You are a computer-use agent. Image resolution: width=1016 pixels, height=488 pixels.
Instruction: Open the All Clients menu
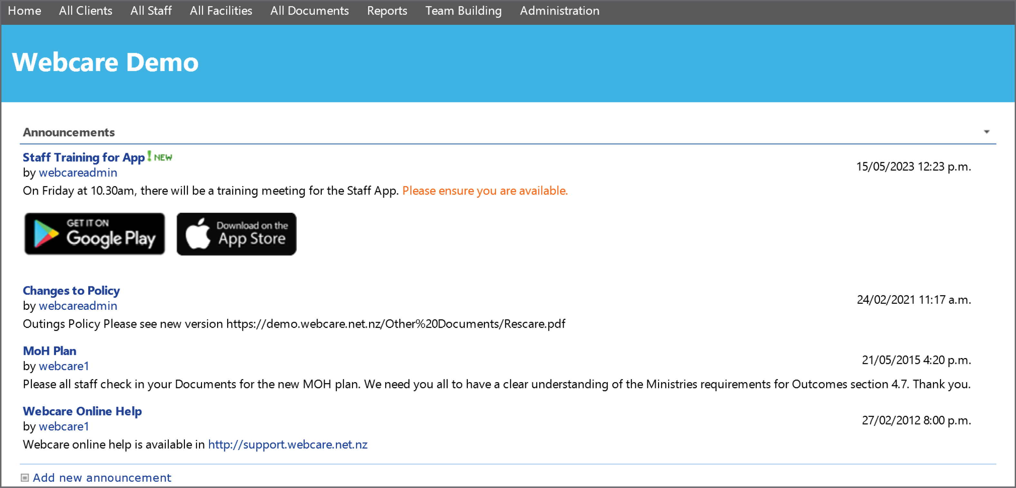pos(86,11)
